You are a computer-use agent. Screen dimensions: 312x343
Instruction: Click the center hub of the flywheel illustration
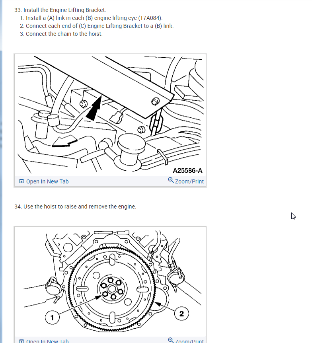pyautogui.click(x=112, y=289)
